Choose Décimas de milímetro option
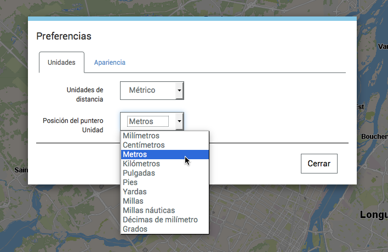 pos(165,220)
